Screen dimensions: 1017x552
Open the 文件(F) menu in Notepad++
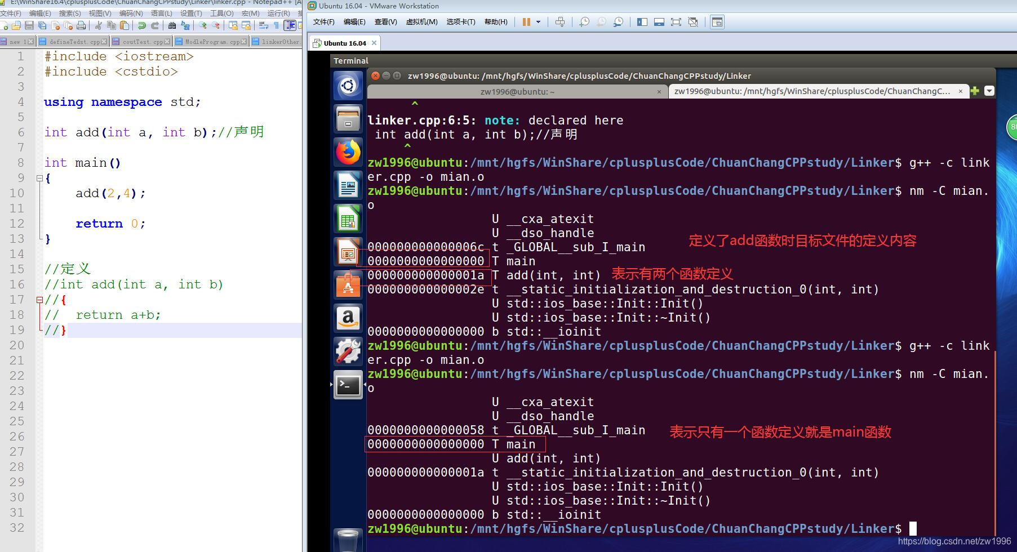[x=10, y=13]
